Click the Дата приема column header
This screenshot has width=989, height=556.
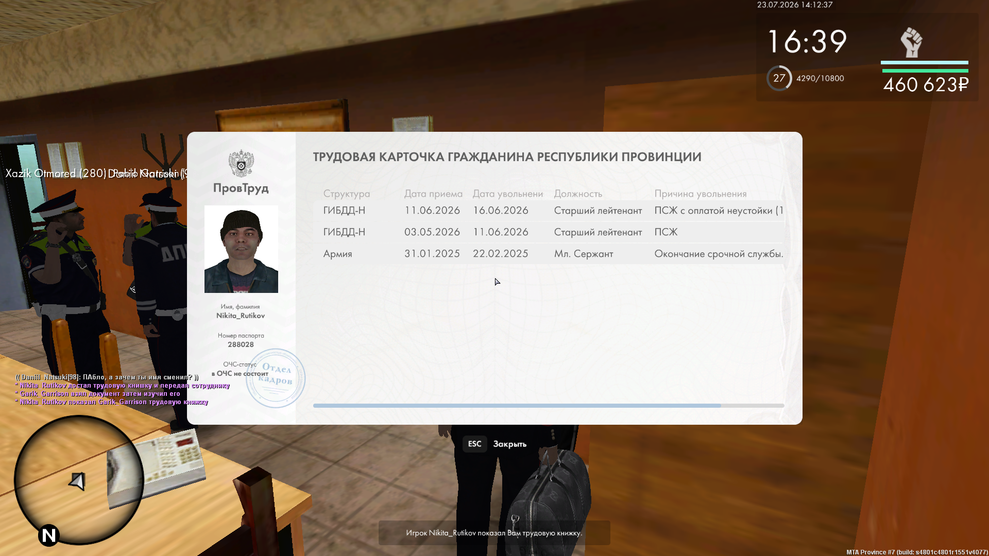tap(433, 194)
